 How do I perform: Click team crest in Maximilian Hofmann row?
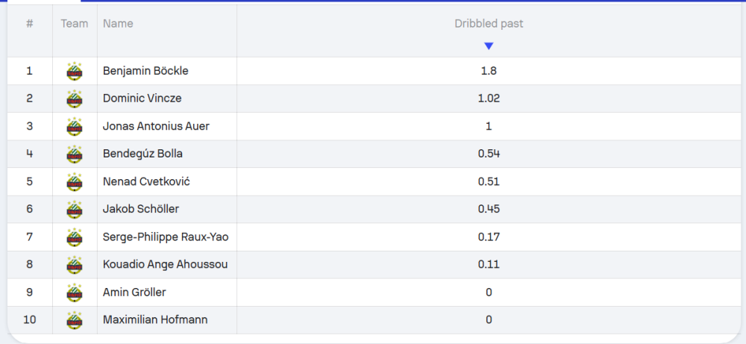[75, 320]
